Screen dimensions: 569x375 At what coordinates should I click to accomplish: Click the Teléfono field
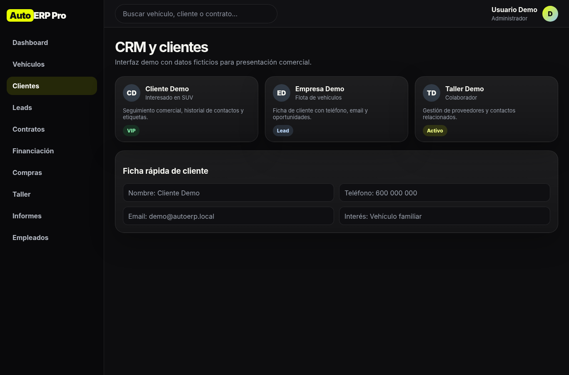point(444,192)
